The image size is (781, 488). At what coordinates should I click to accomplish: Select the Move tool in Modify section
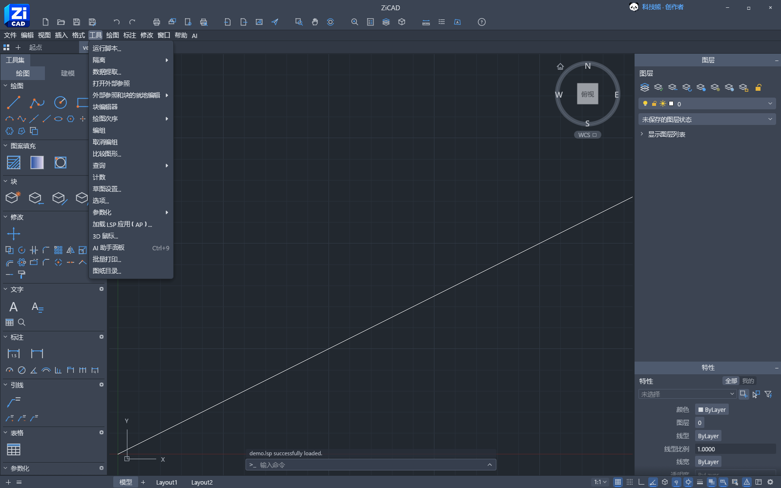14,234
